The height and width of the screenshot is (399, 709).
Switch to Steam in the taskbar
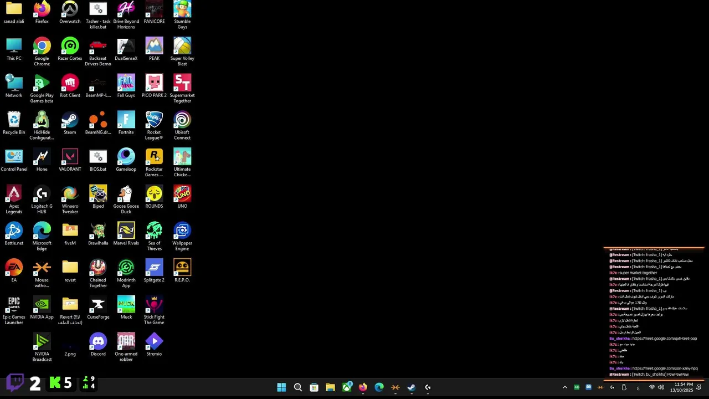point(412,387)
